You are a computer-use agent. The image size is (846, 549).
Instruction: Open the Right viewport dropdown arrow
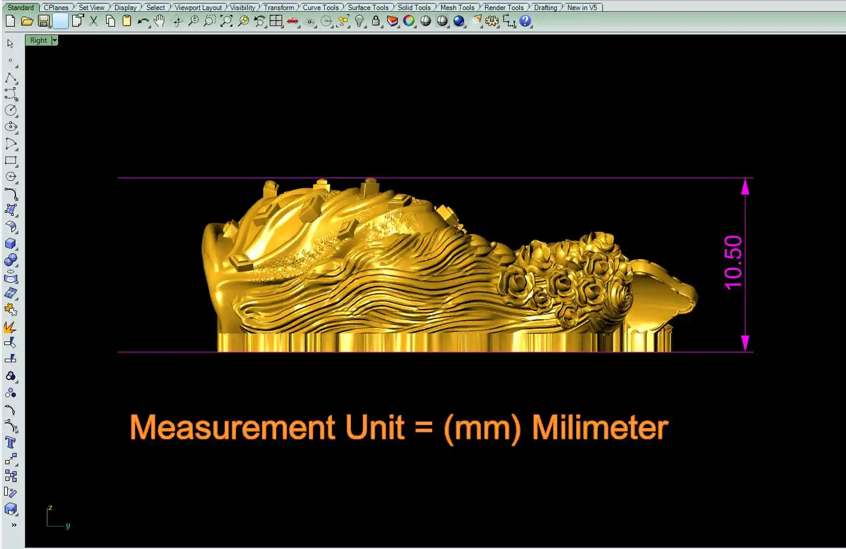tap(55, 40)
